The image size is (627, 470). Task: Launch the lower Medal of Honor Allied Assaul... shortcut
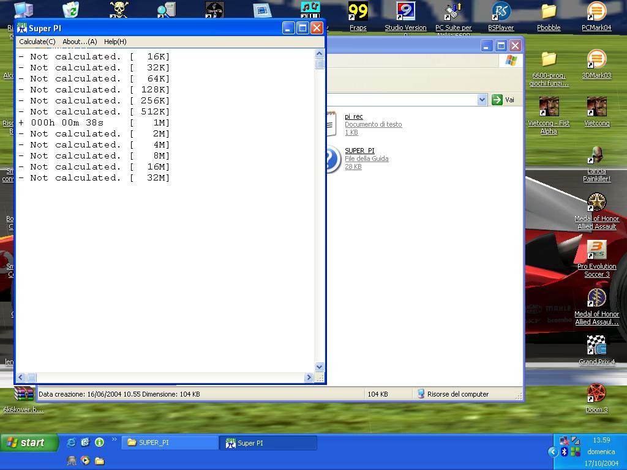point(596,307)
